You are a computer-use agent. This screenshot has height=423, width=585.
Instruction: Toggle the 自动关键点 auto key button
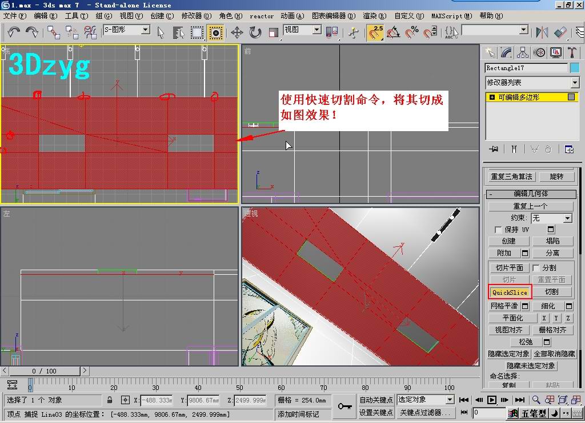coord(376,400)
